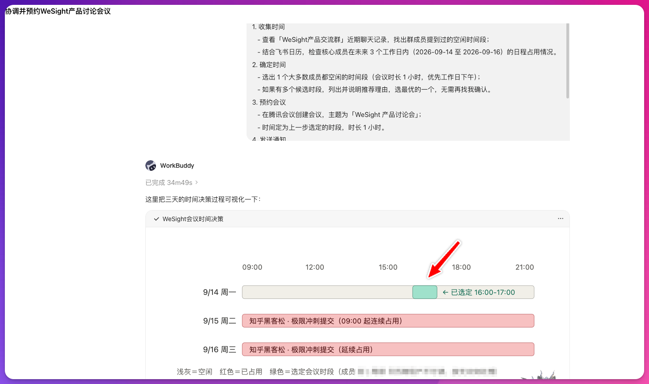Click the 09:00 time axis label
This screenshot has width=649, height=384.
252,267
